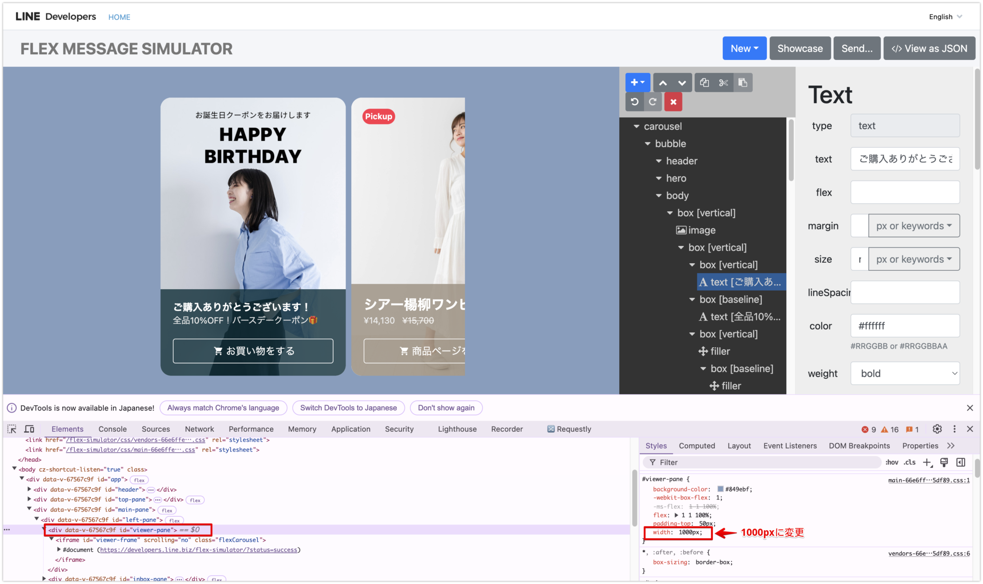Collapse the carousel tree node
The width and height of the screenshot is (983, 584).
pos(636,126)
